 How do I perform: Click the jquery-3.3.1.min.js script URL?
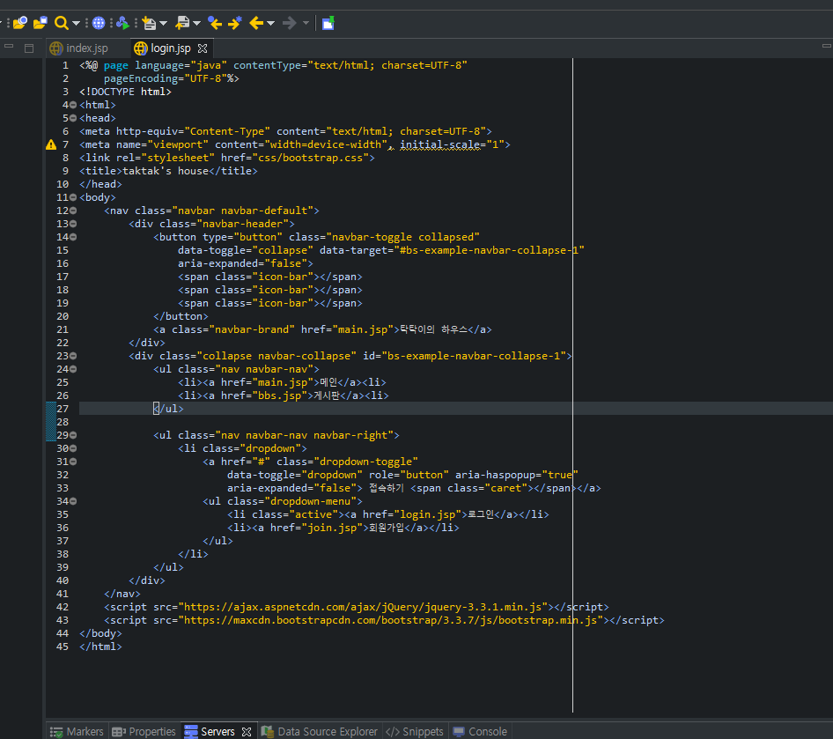tap(363, 607)
